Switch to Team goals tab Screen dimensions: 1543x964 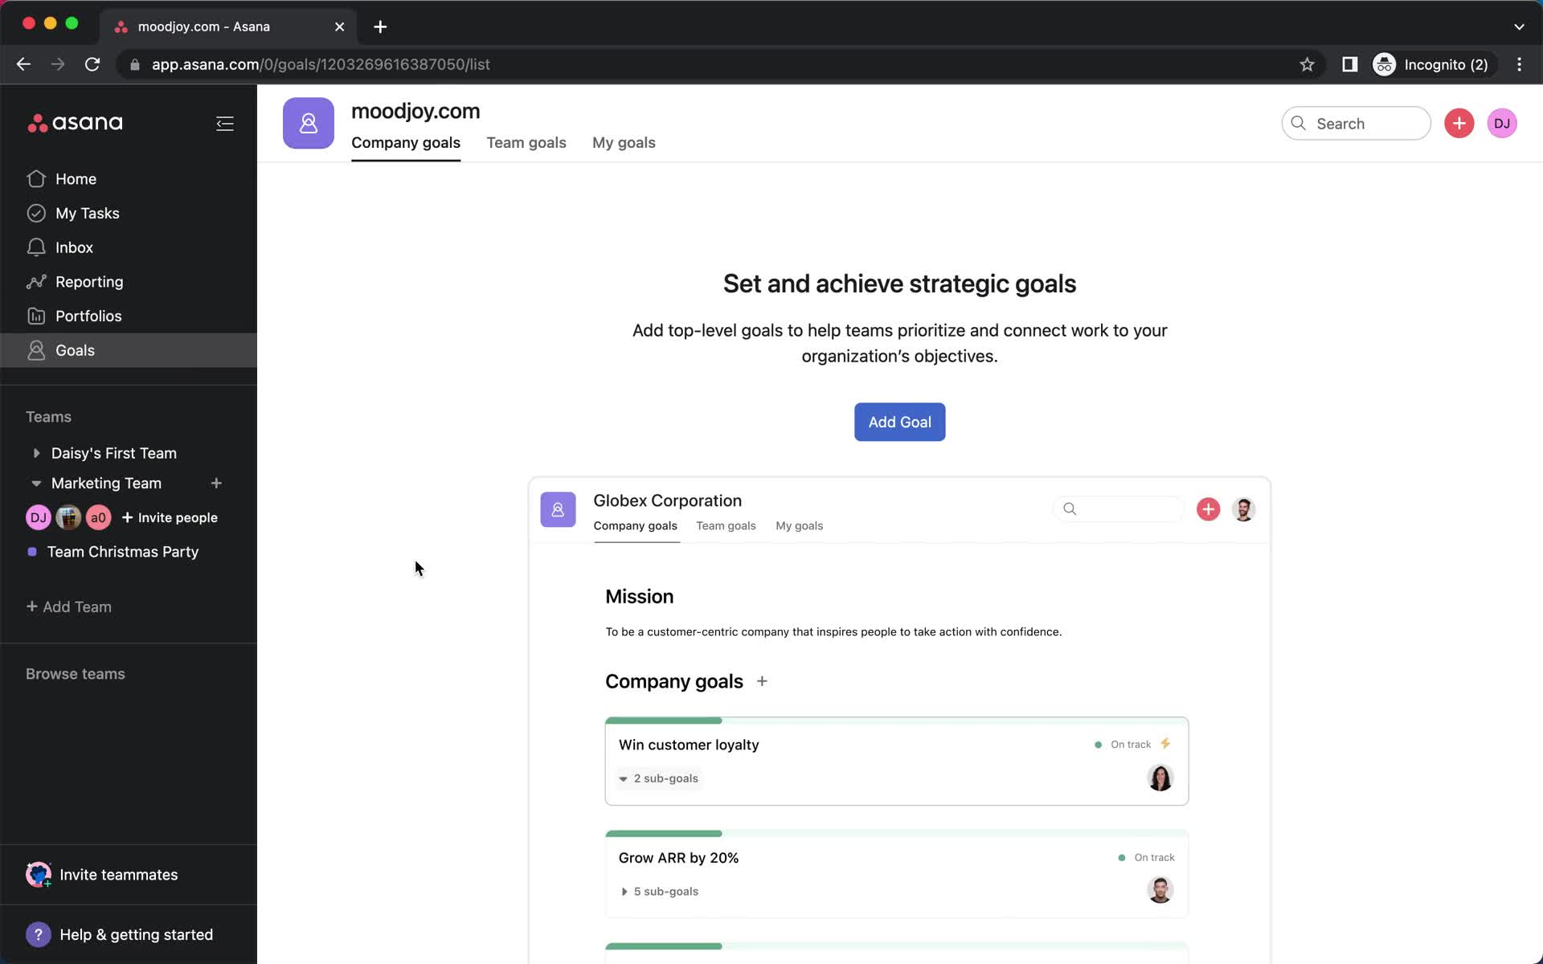point(526,142)
